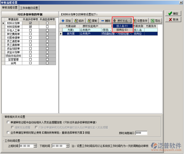Choose 按岗位 from the dropdown menu
This screenshot has height=154, width=184.
(122, 30)
